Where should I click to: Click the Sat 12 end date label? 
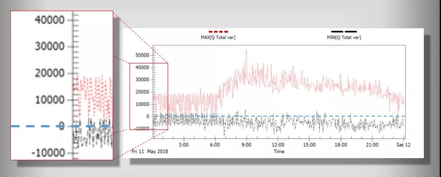[404, 145]
